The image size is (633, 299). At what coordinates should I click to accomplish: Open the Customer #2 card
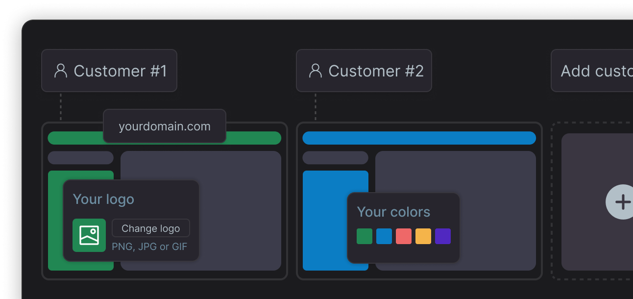tap(364, 71)
